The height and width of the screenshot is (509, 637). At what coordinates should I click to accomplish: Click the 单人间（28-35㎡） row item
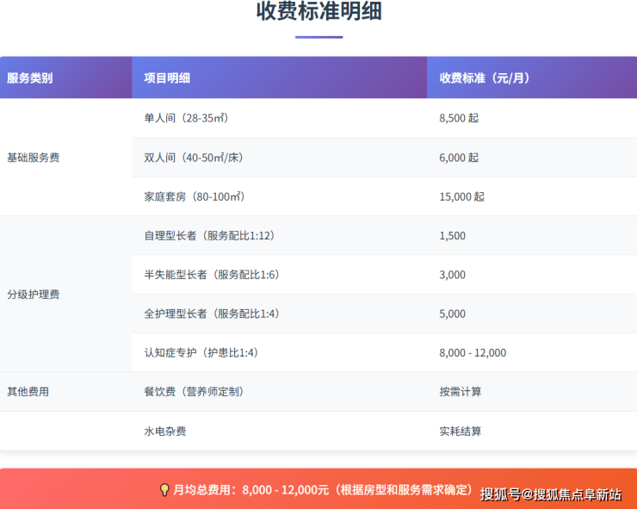pyautogui.click(x=186, y=118)
